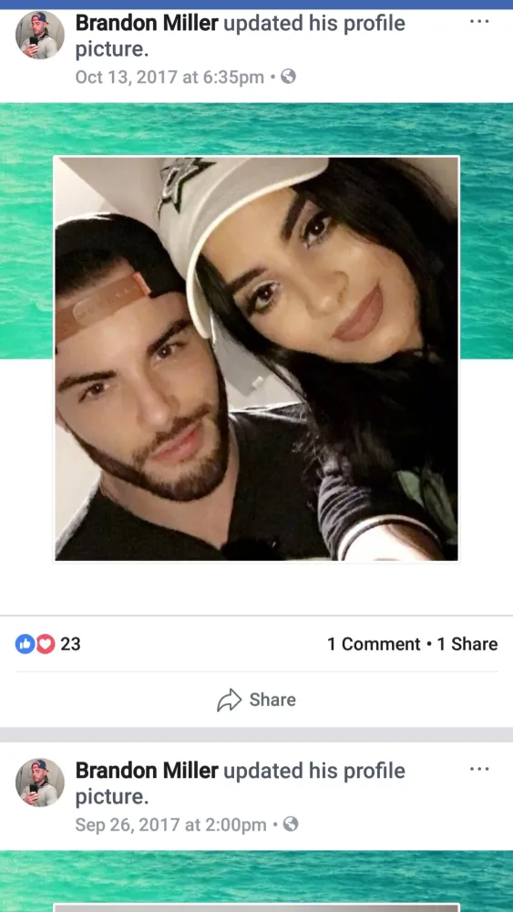Click the red heart reaction icon
Screen dimensions: 513x912
click(46, 644)
